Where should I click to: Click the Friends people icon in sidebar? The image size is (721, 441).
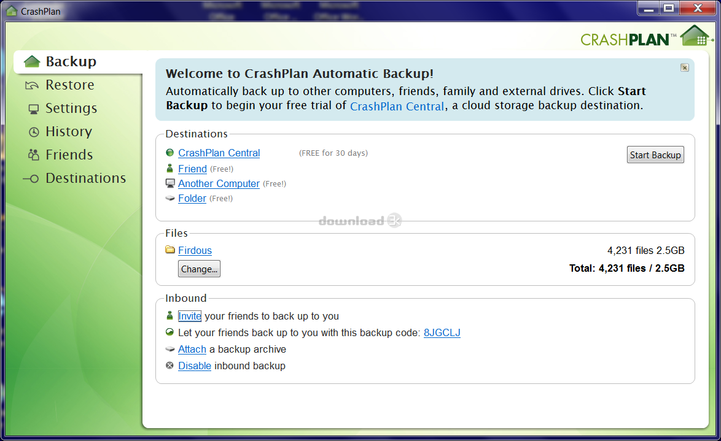34,155
